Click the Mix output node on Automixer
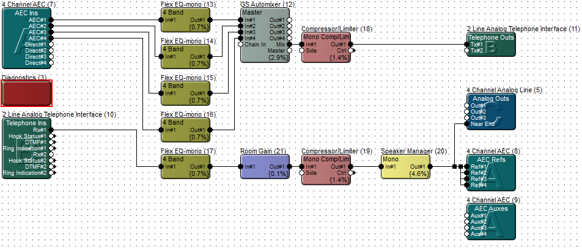The height and width of the screenshot is (250, 582). coord(290,44)
